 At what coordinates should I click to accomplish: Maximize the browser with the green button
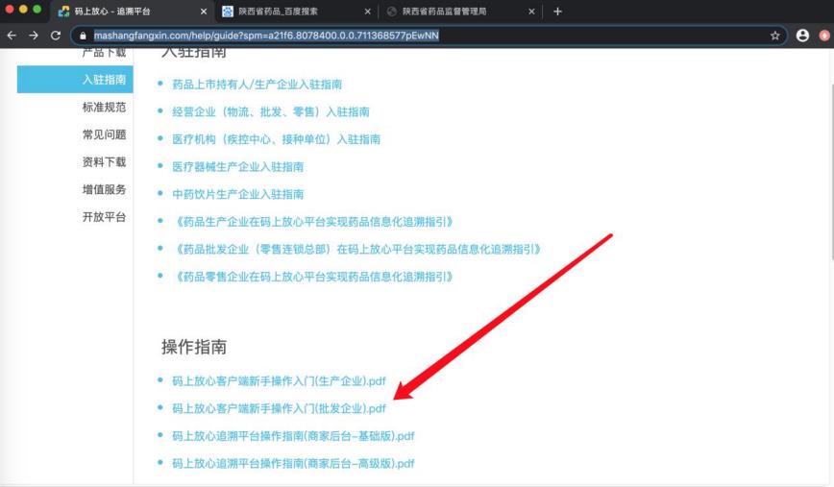coord(37,9)
